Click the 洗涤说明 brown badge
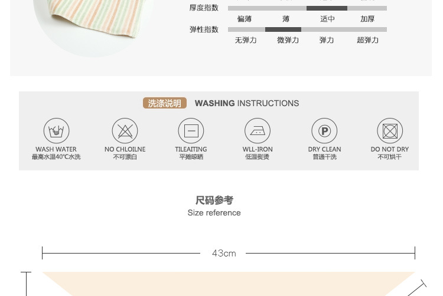Image resolution: width=443 pixels, height=296 pixels. [x=164, y=103]
